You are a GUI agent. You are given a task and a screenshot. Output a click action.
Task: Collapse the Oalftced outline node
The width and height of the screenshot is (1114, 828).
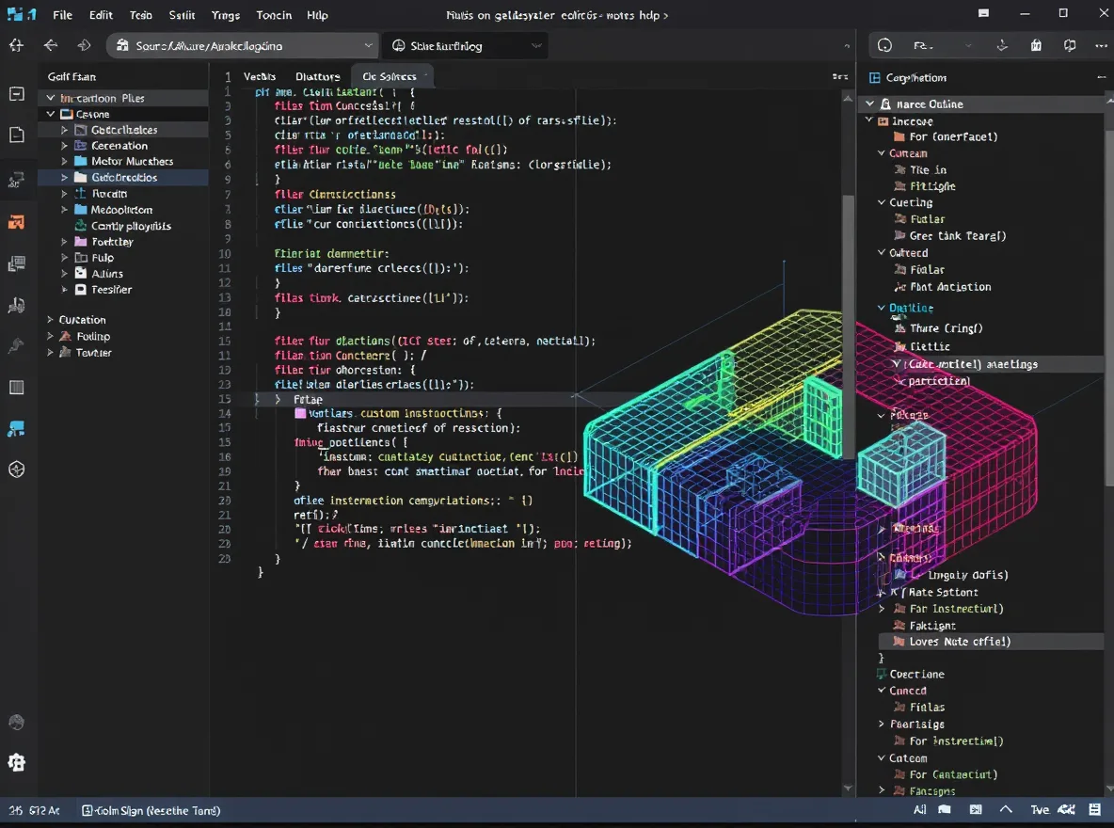882,252
